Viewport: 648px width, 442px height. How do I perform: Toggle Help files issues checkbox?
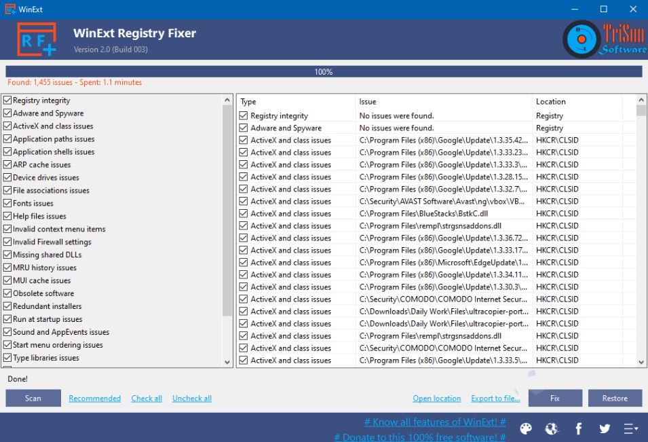(7, 216)
